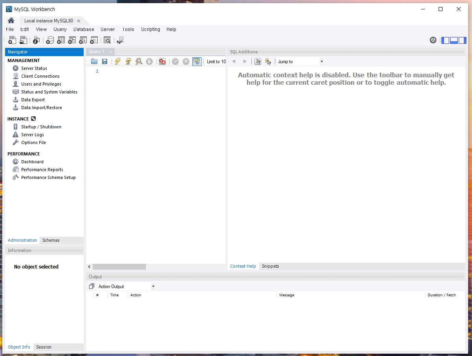Open the performance Dashboard

32,162
